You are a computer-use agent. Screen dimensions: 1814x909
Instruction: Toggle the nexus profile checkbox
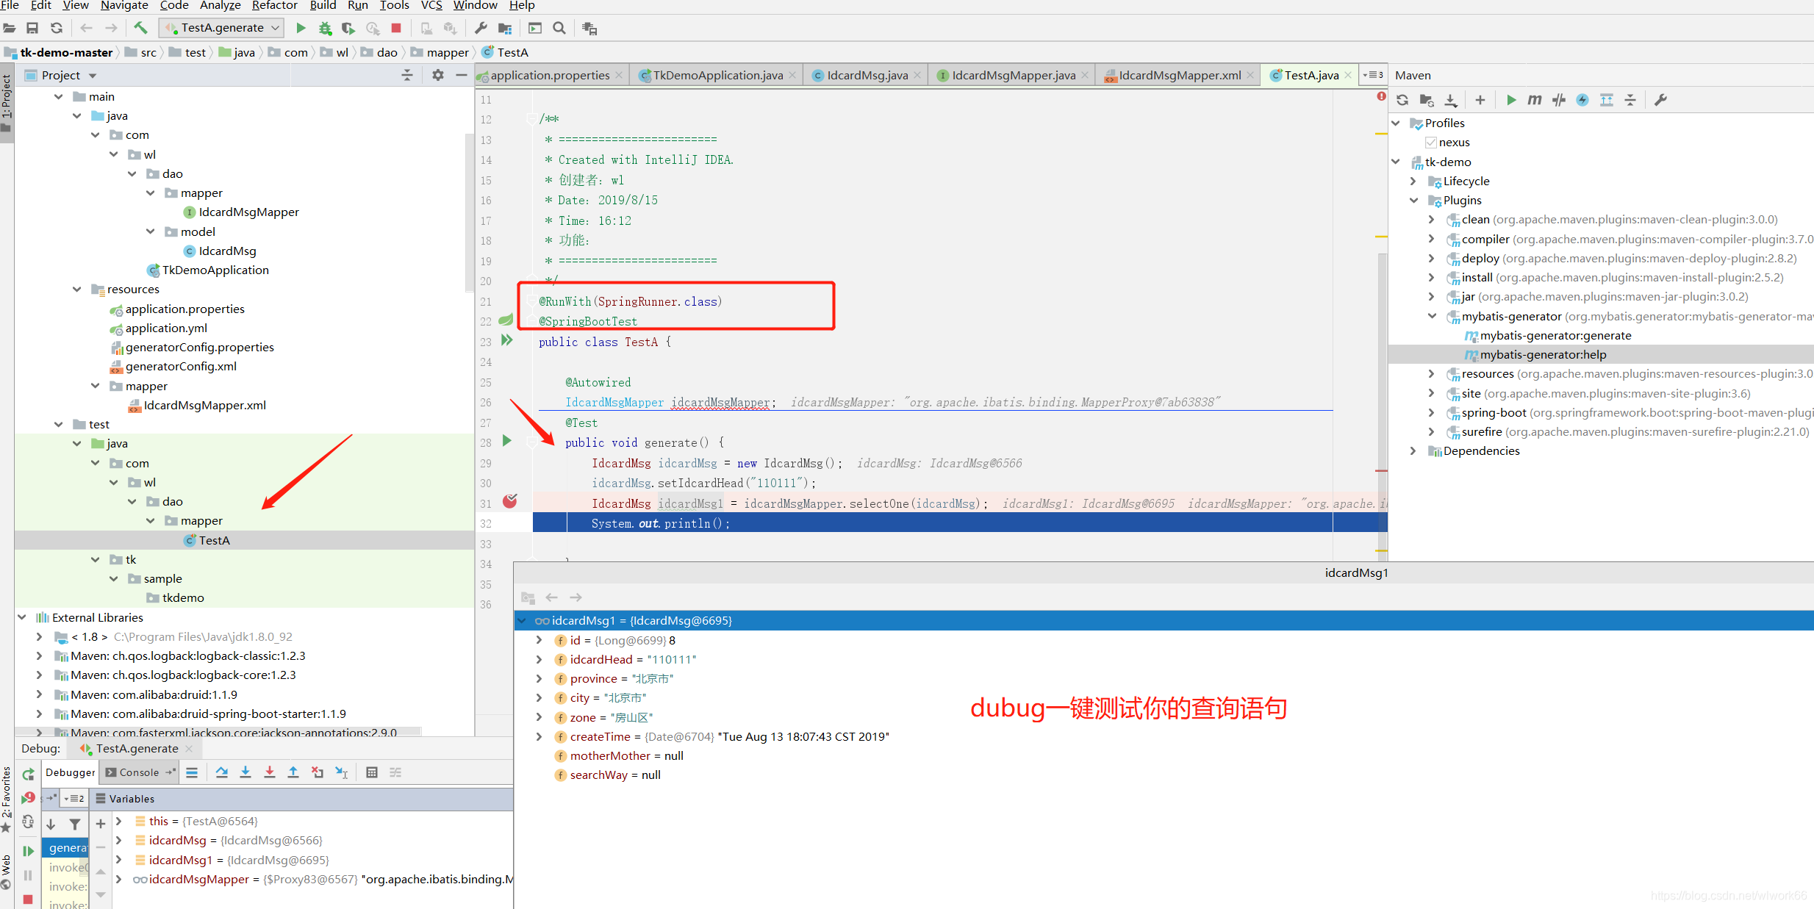(x=1430, y=143)
